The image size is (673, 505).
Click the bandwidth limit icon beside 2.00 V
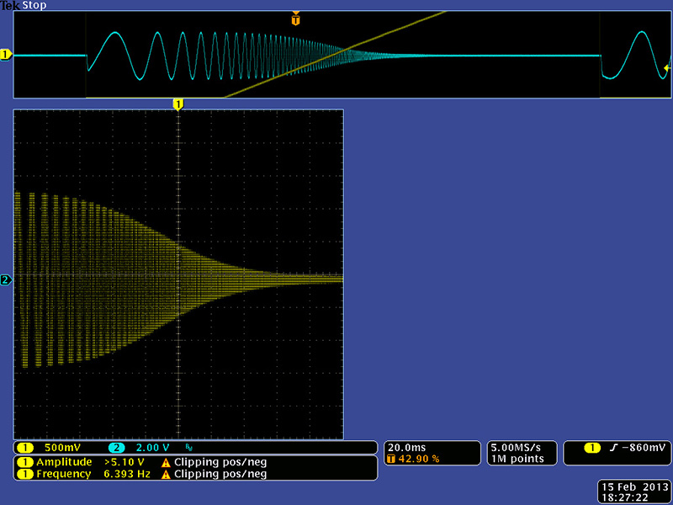[x=188, y=449]
